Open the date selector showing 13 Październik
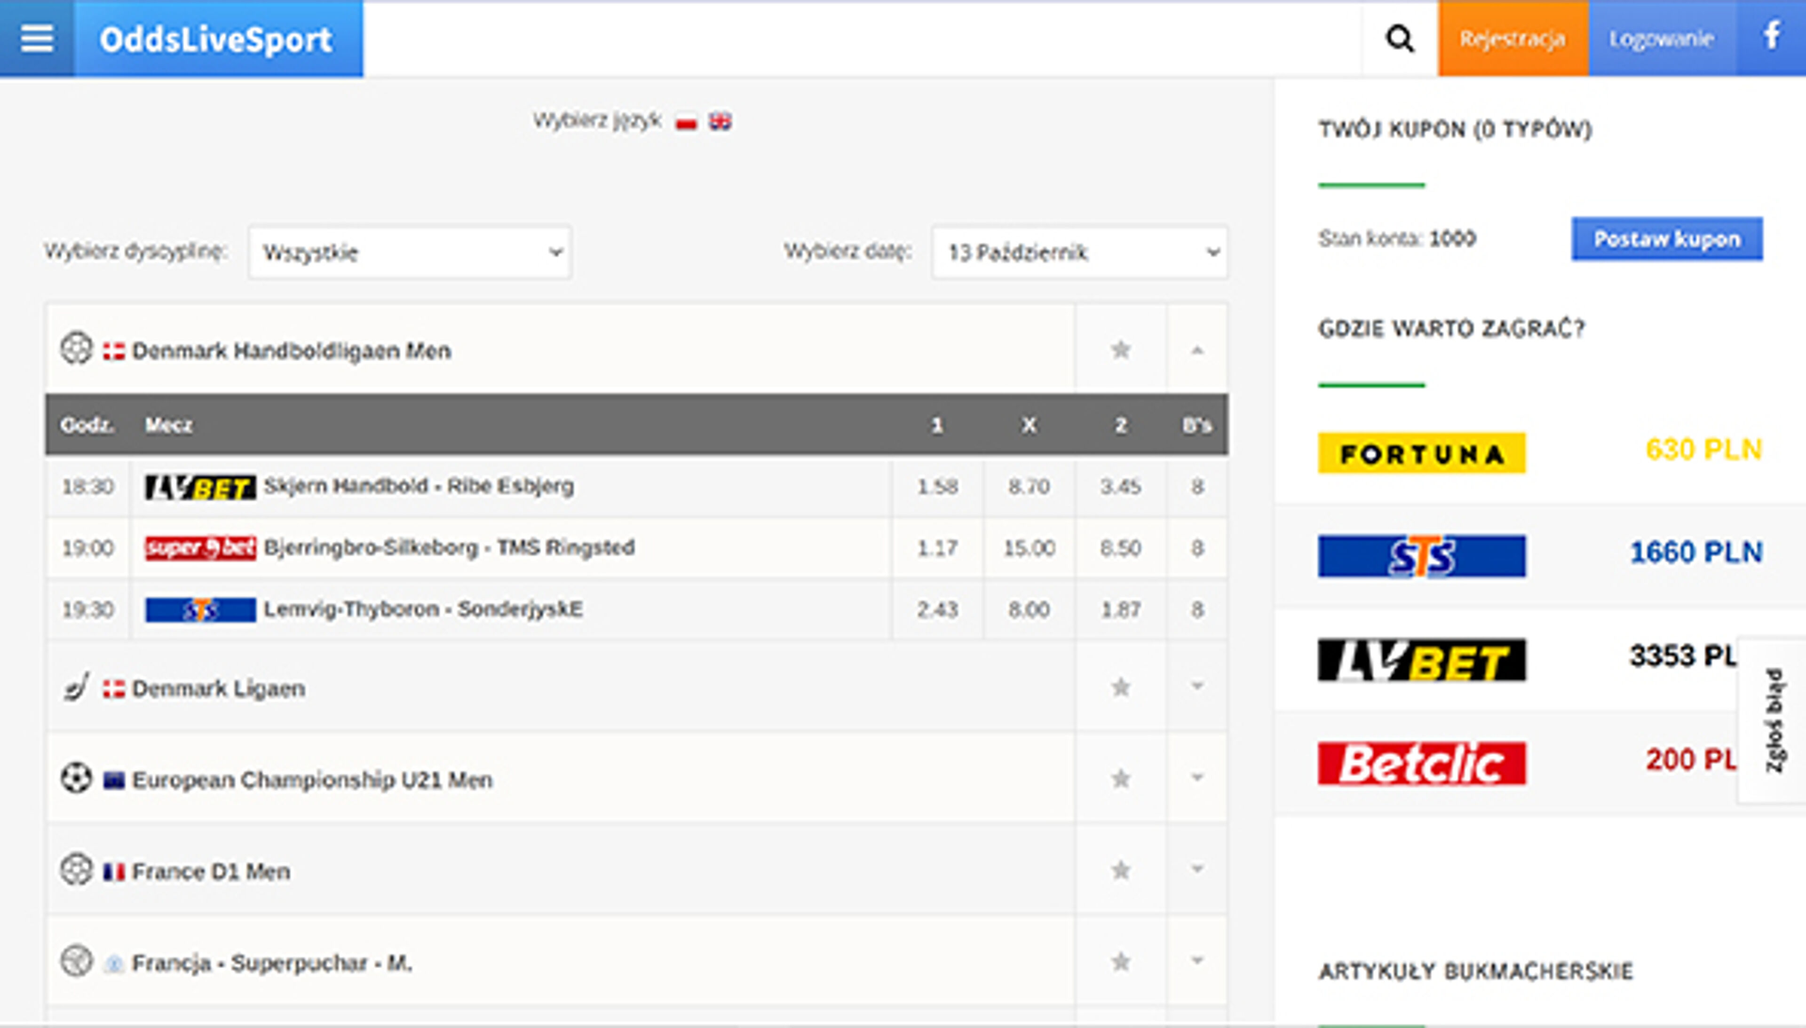This screenshot has height=1028, width=1806. pos(1081,252)
